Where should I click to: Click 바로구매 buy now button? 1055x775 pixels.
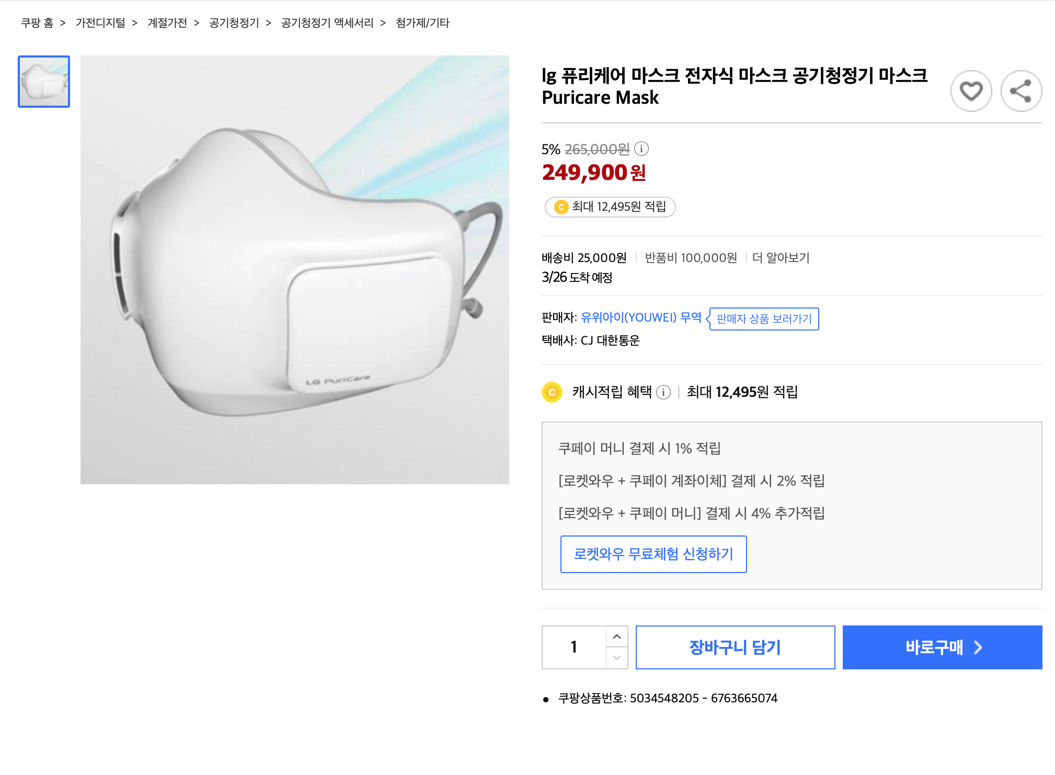pyautogui.click(x=942, y=647)
